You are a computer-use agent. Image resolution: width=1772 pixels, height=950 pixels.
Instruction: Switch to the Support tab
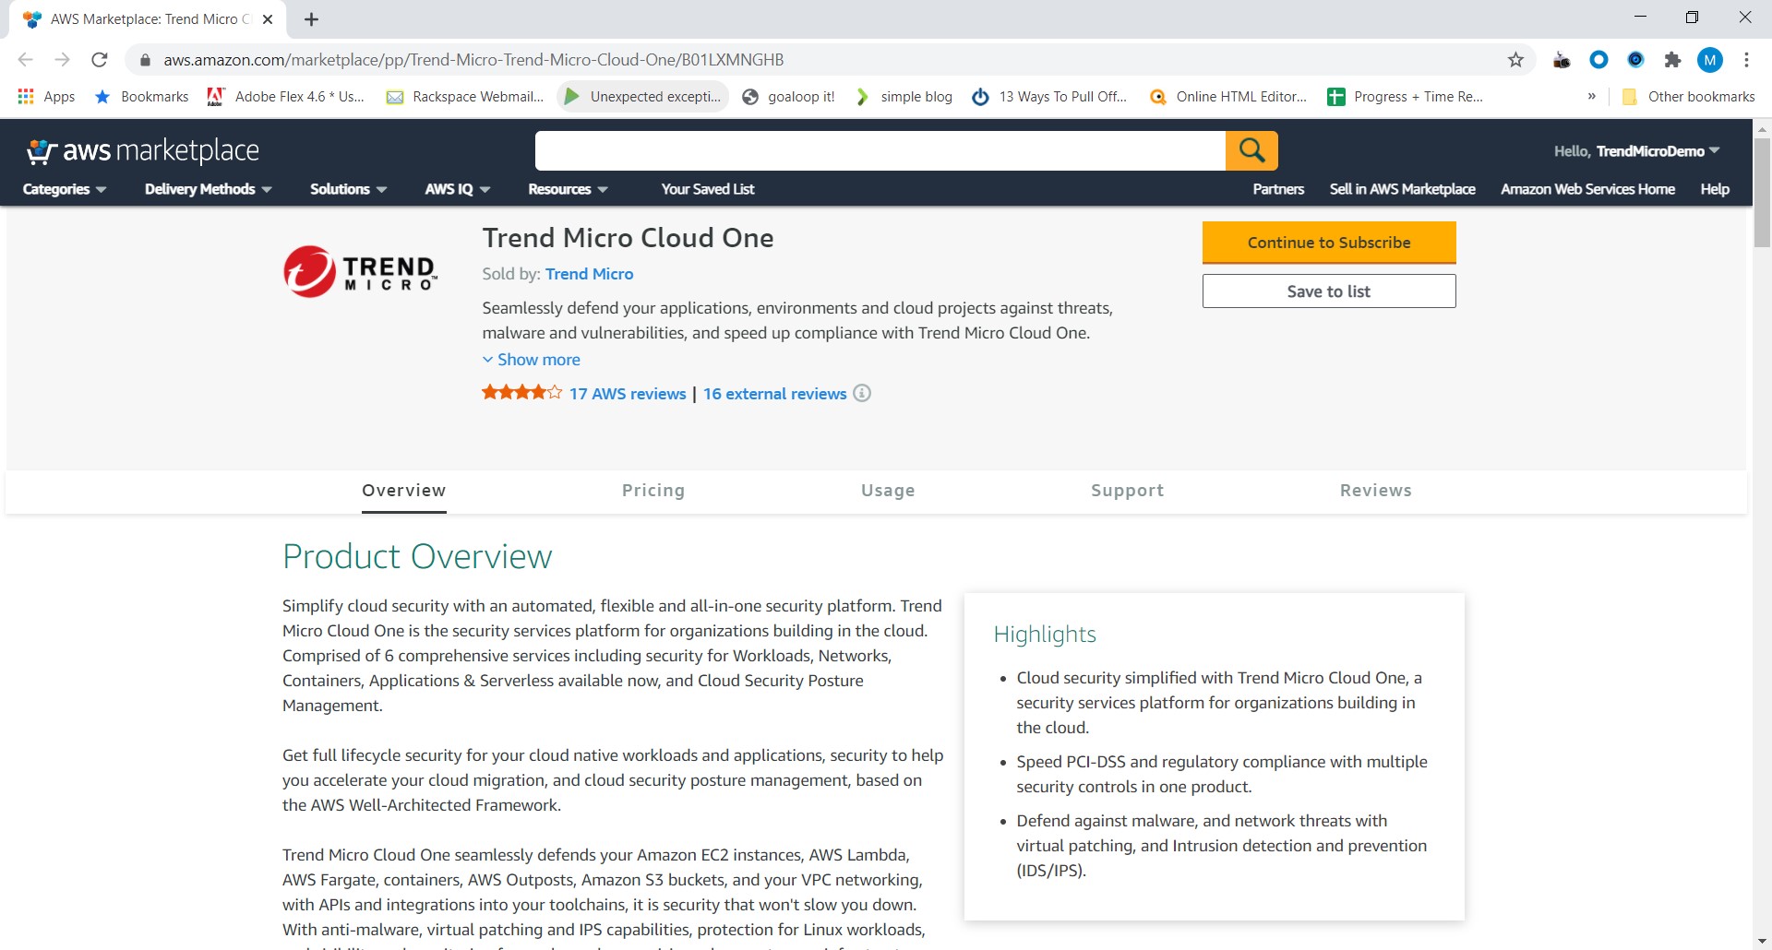tap(1127, 491)
